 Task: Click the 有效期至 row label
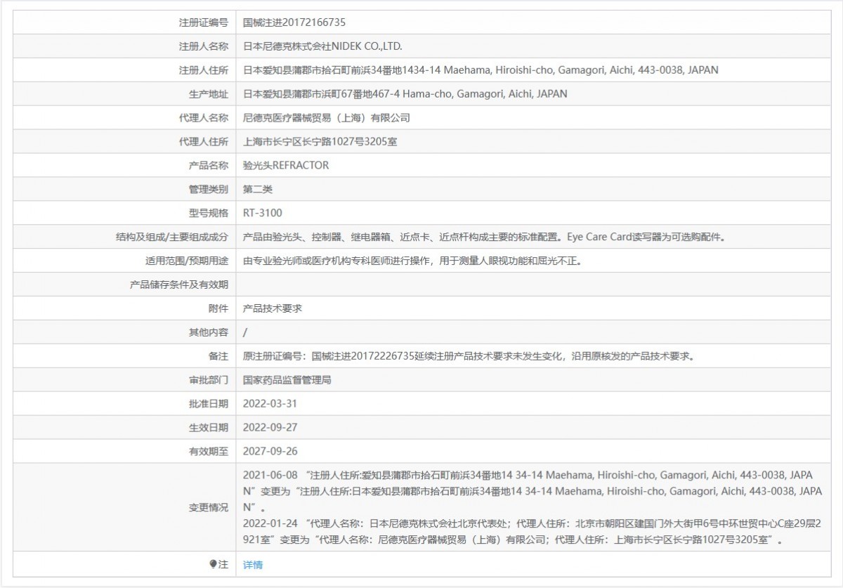209,452
